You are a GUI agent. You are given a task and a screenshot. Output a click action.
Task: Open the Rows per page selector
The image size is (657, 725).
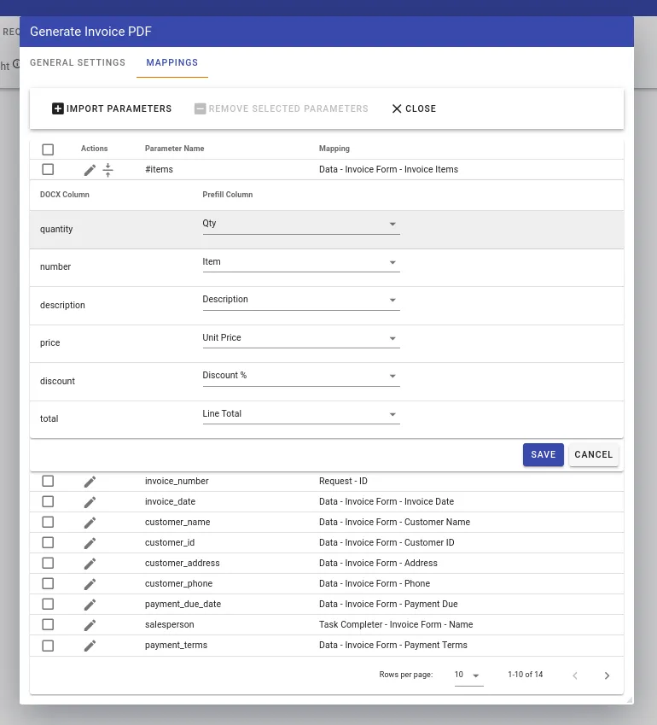[468, 675]
